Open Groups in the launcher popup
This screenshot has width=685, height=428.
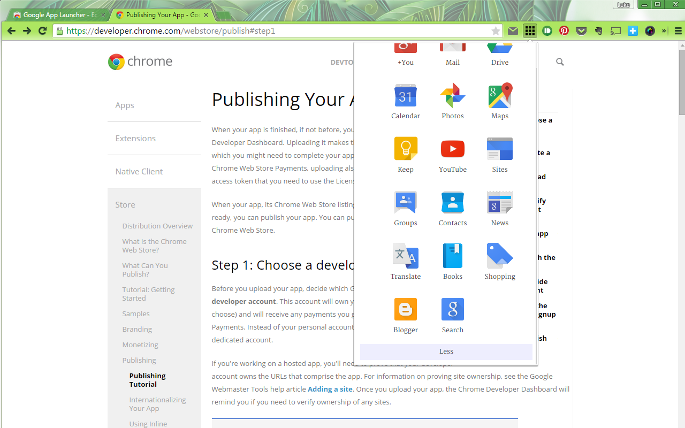pos(406,209)
